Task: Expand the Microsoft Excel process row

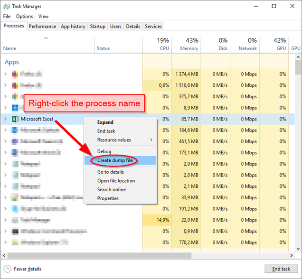Action: pyautogui.click(x=5, y=119)
